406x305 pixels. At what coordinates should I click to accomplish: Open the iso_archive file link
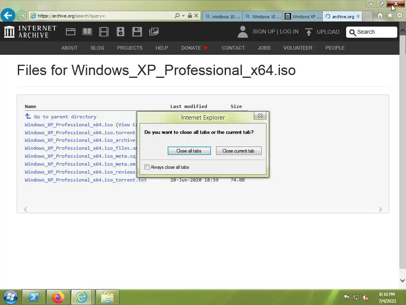click(x=80, y=140)
